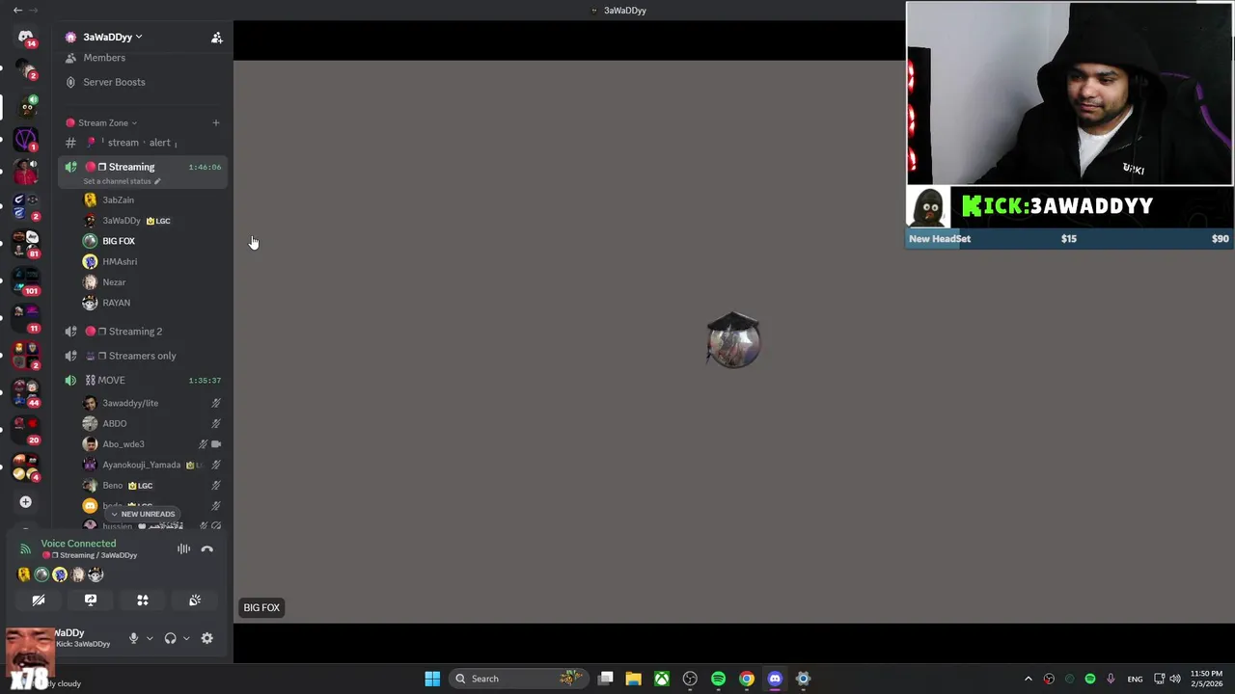
Task: Select user ABDO in MOVE channel
Action: [x=114, y=424]
